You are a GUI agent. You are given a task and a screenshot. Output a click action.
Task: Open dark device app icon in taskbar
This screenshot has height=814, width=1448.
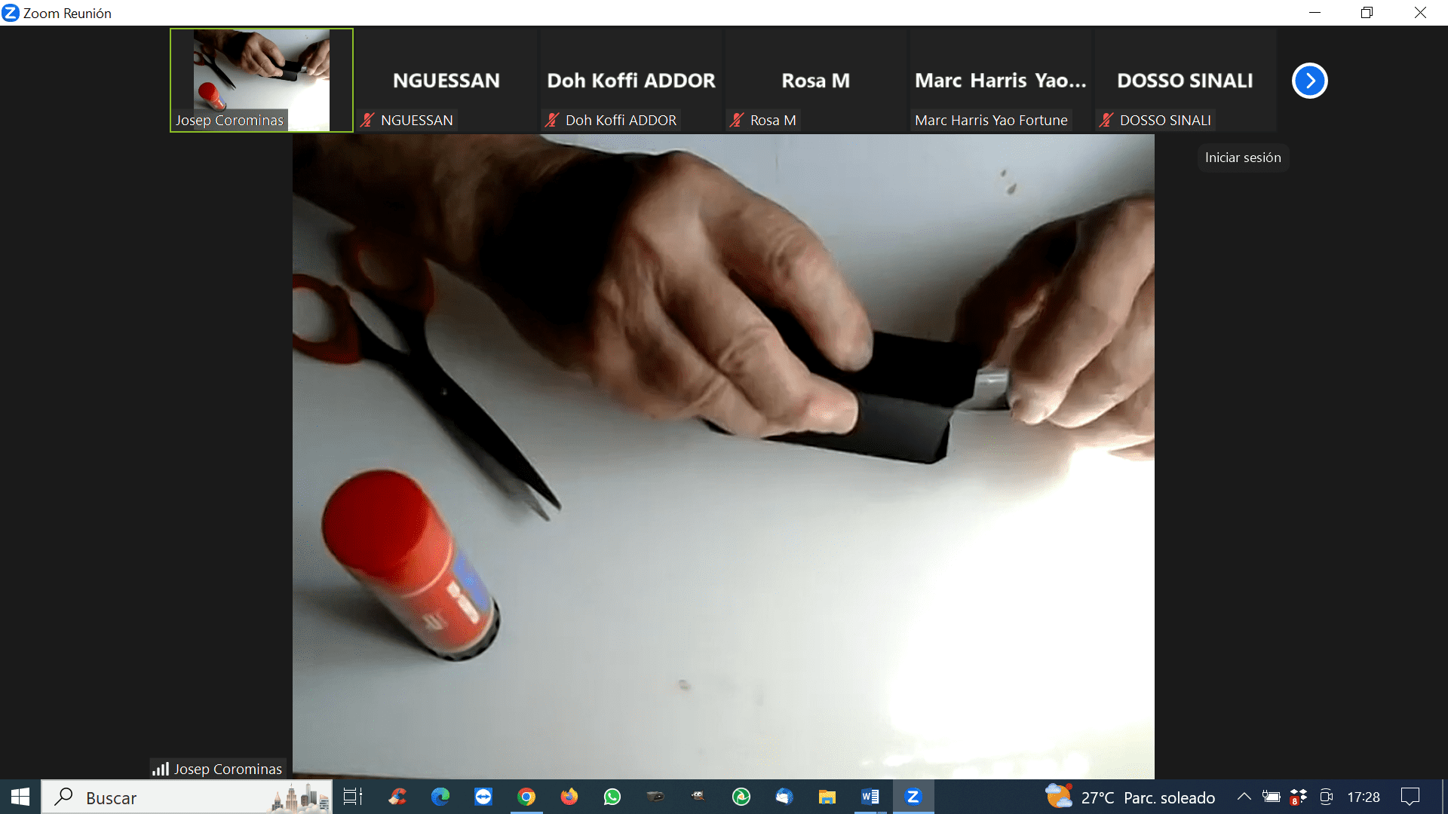(655, 797)
